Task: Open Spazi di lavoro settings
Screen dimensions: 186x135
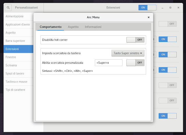Action: tap(18, 73)
